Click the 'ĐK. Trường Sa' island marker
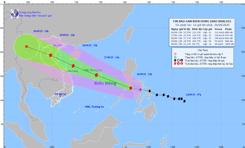Screen dimensions: 245x148 point(85,107)
